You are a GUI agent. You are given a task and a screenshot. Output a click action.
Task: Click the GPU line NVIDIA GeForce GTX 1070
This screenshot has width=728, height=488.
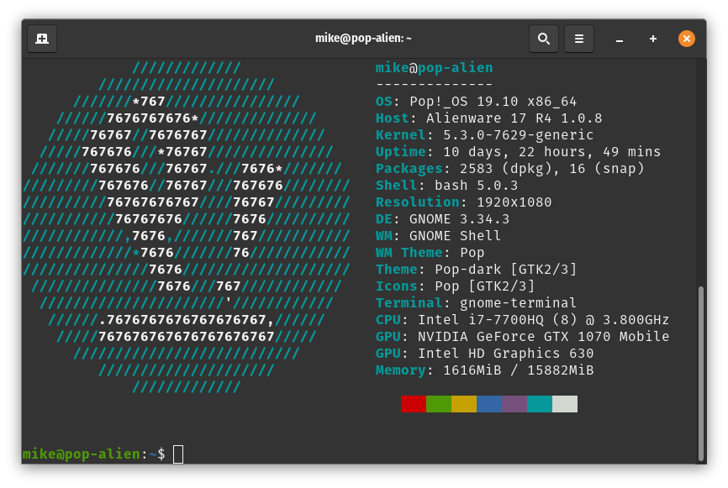tap(522, 336)
